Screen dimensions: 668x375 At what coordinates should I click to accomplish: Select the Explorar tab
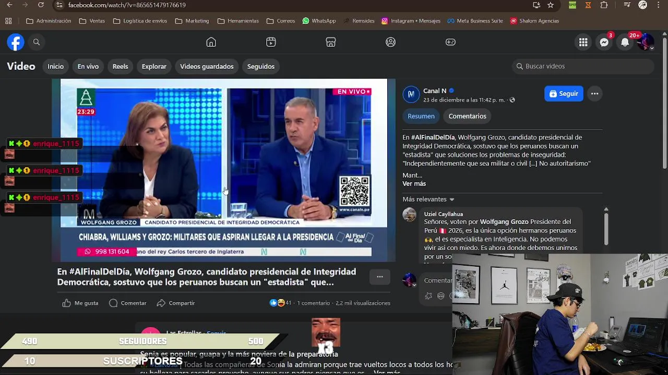pyautogui.click(x=154, y=66)
